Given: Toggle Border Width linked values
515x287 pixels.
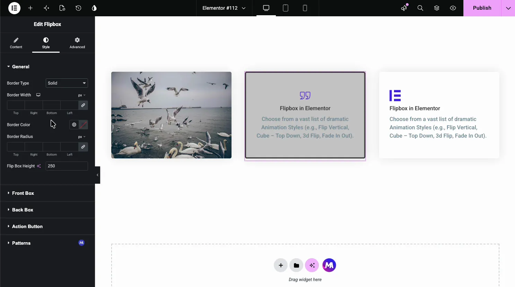Looking at the screenshot, I should [x=83, y=105].
